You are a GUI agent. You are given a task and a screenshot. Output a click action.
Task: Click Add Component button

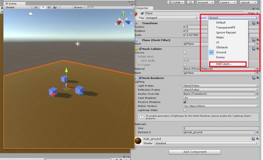coord(195,152)
